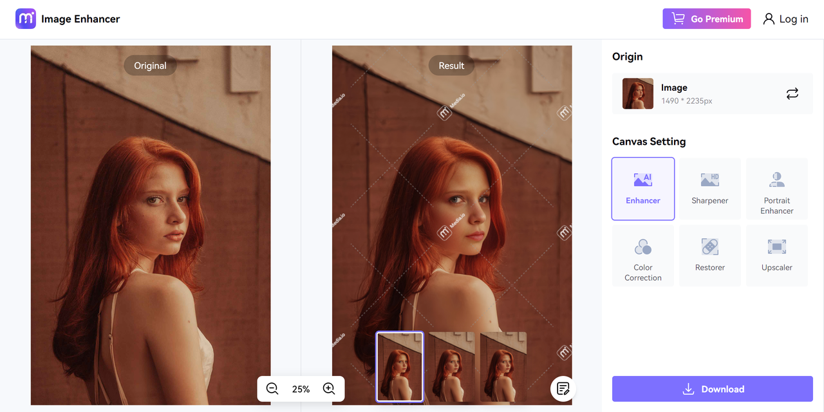Click the swap image icon in Origin
824x412 pixels.
pos(792,94)
